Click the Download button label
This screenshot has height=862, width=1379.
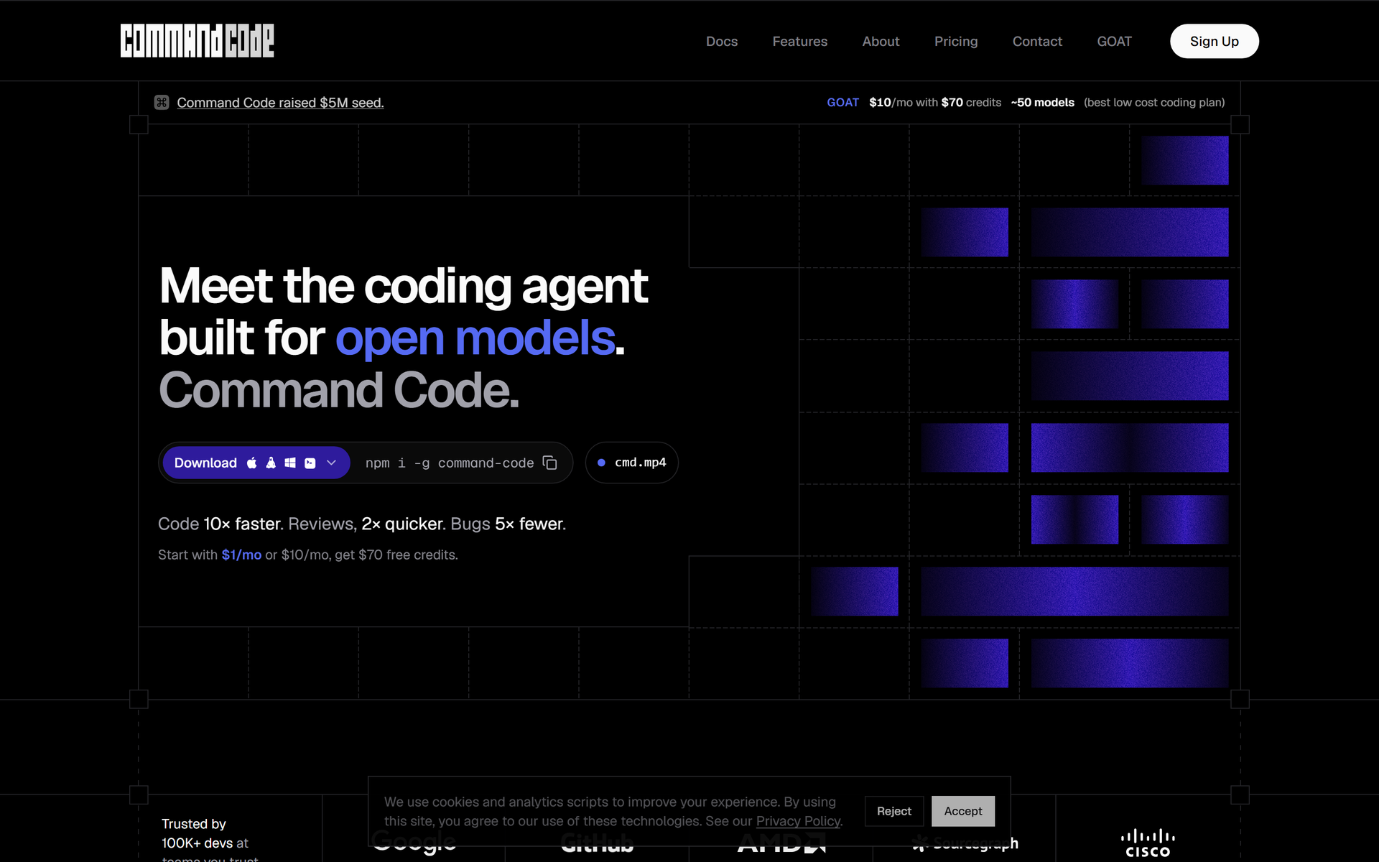pyautogui.click(x=205, y=463)
